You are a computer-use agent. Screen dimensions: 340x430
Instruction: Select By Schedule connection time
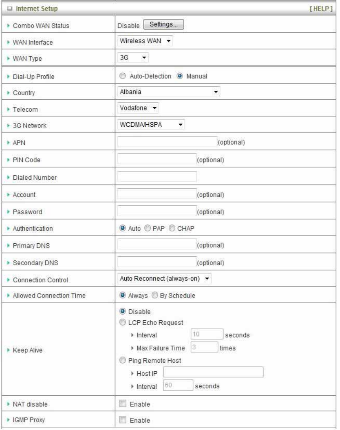155,295
